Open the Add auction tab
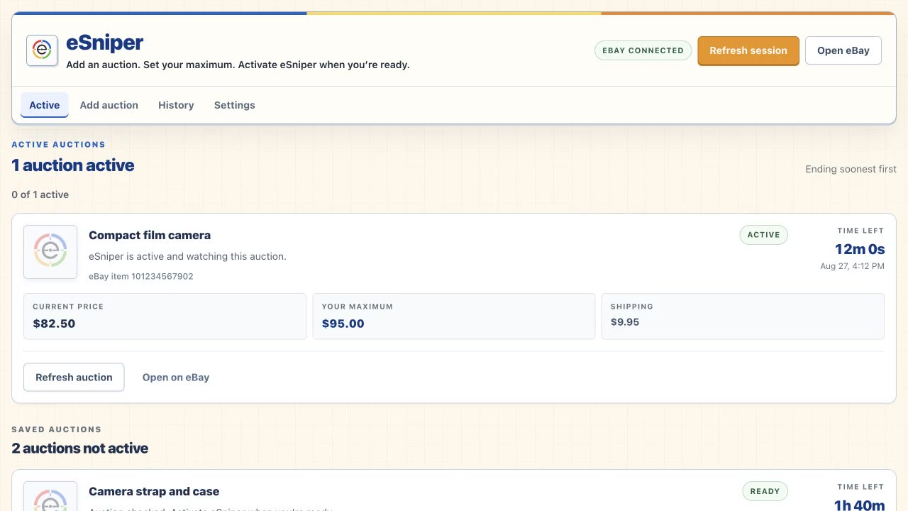 pos(109,105)
